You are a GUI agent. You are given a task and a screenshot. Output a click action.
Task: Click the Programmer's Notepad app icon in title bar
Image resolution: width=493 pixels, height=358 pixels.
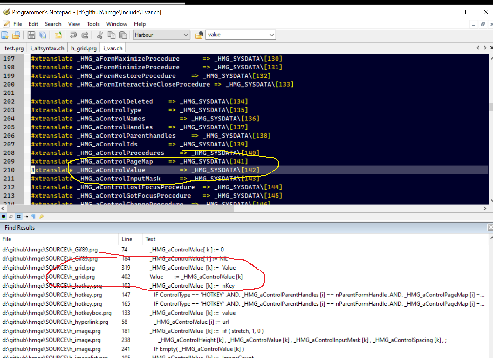point(6,12)
